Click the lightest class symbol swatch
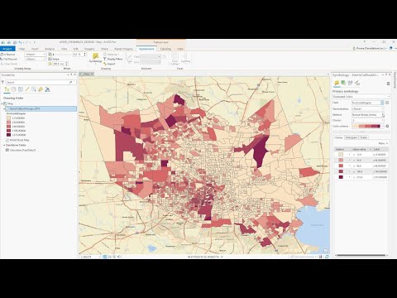Viewport: 397px width, 298px height. (341, 155)
